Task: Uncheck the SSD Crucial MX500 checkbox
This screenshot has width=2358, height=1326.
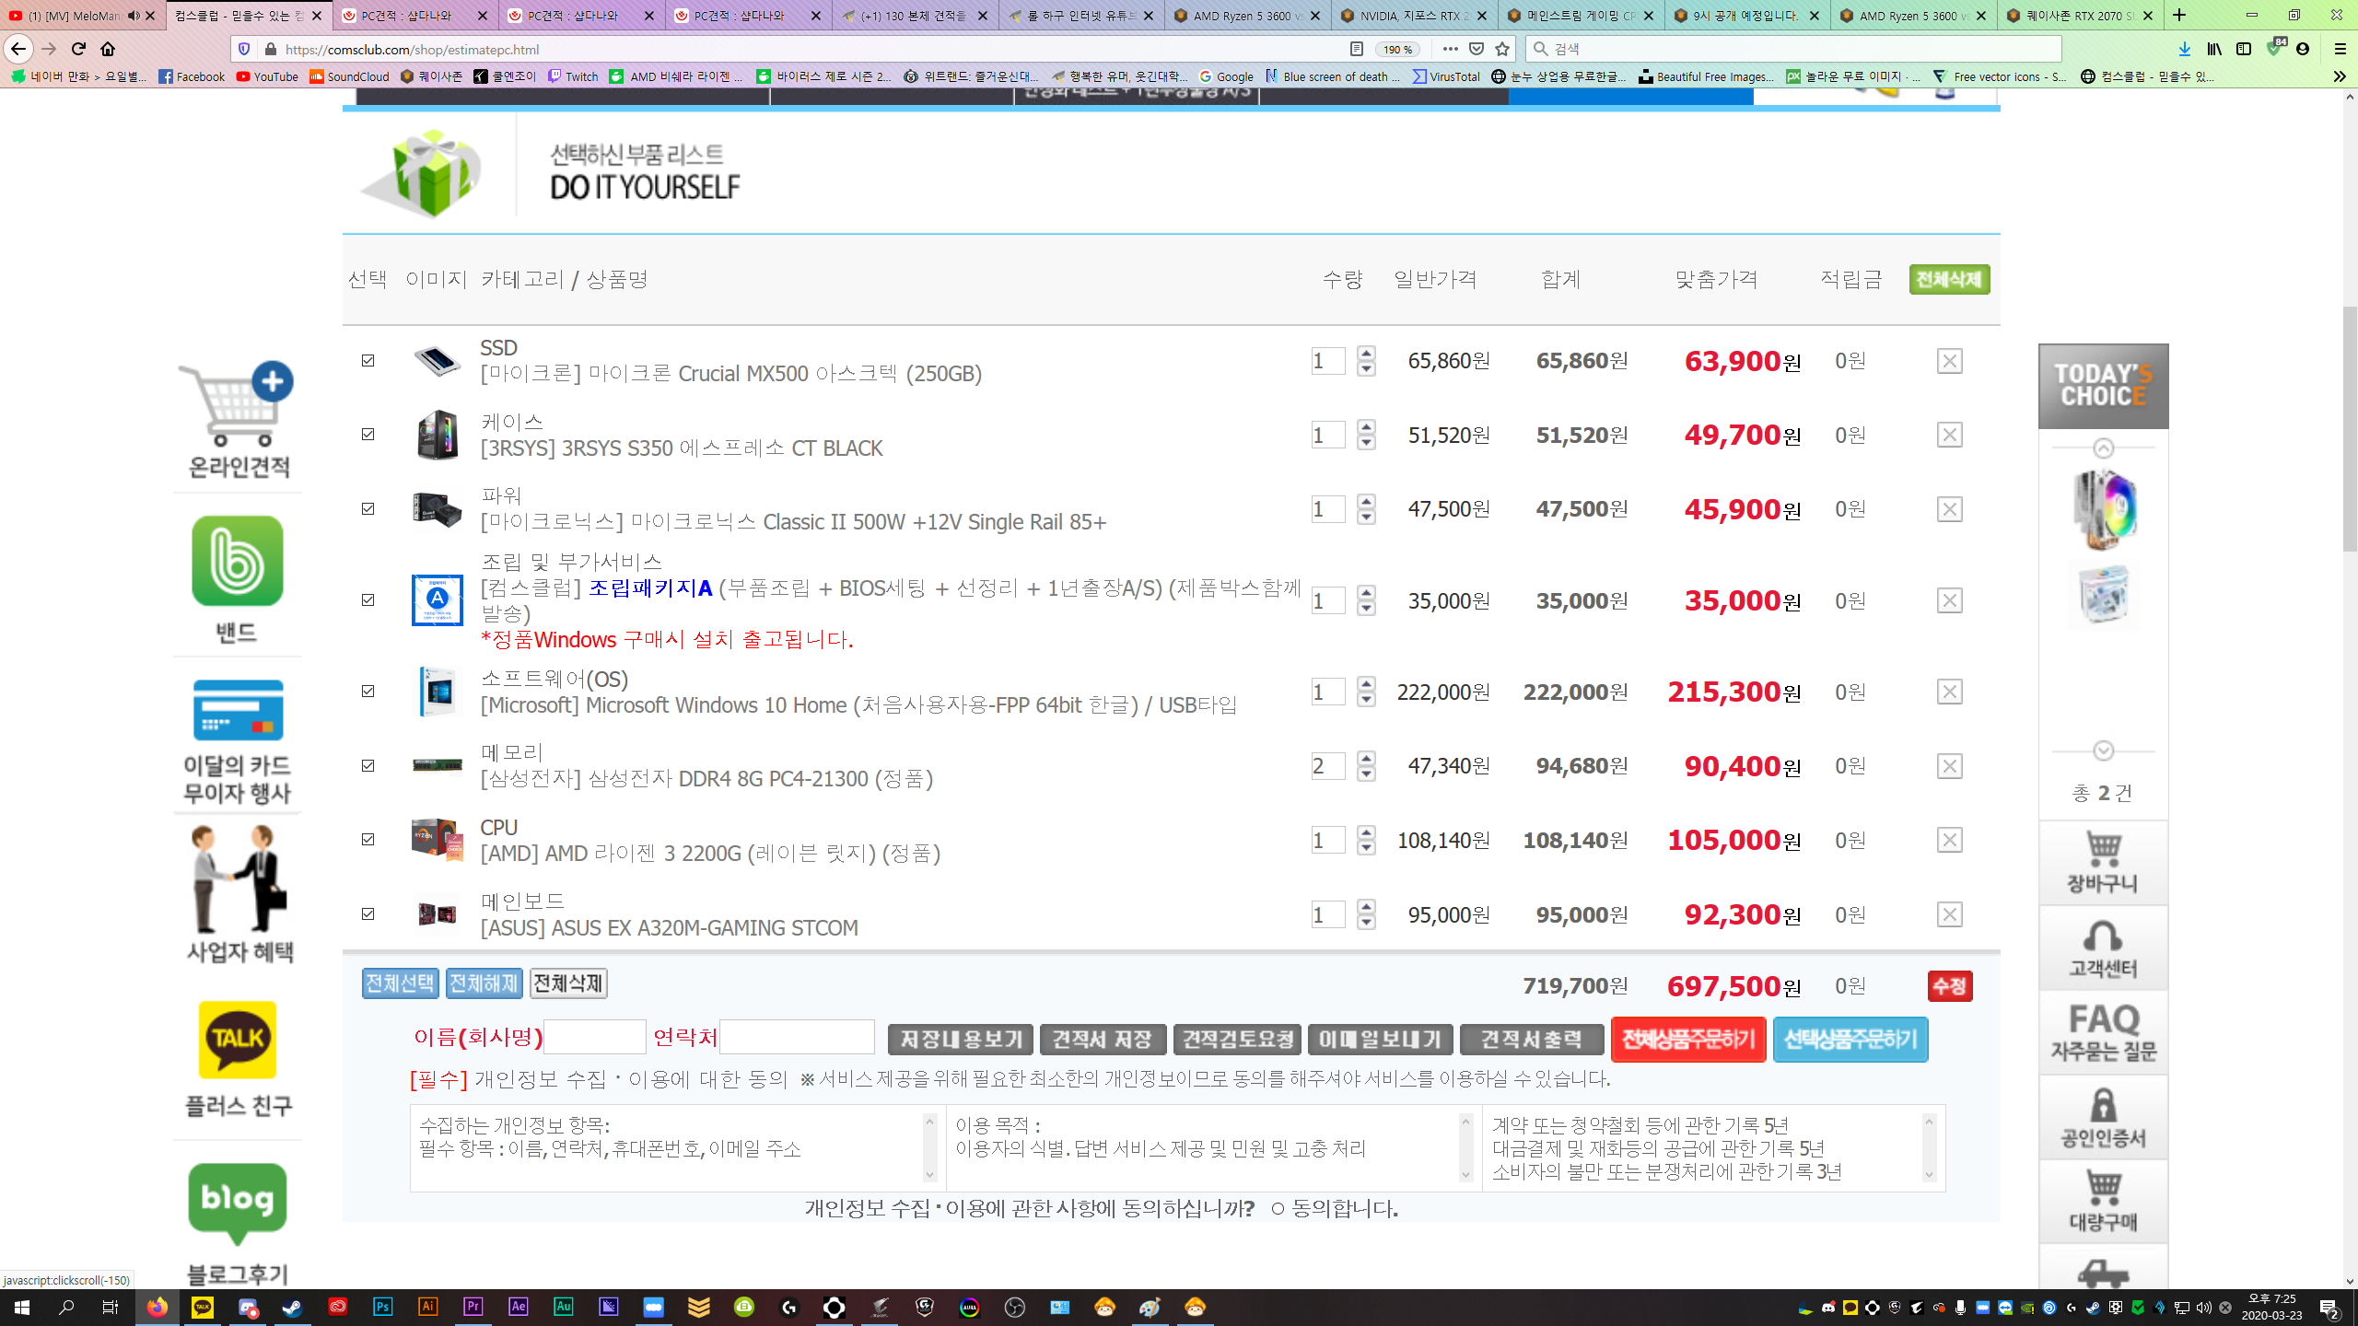Action: click(368, 361)
